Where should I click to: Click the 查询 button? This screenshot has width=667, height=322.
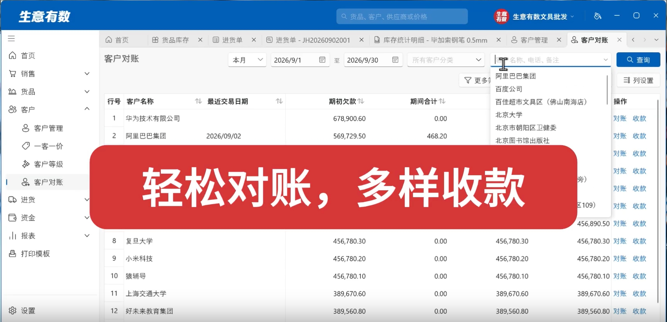(638, 60)
